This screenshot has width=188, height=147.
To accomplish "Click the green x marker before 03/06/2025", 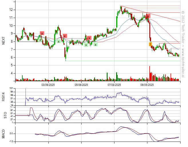I will coord(40,39).
